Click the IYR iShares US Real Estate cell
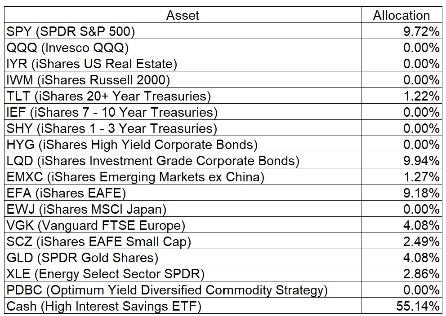Image resolution: width=446 pixels, height=316 pixels. coord(92,64)
